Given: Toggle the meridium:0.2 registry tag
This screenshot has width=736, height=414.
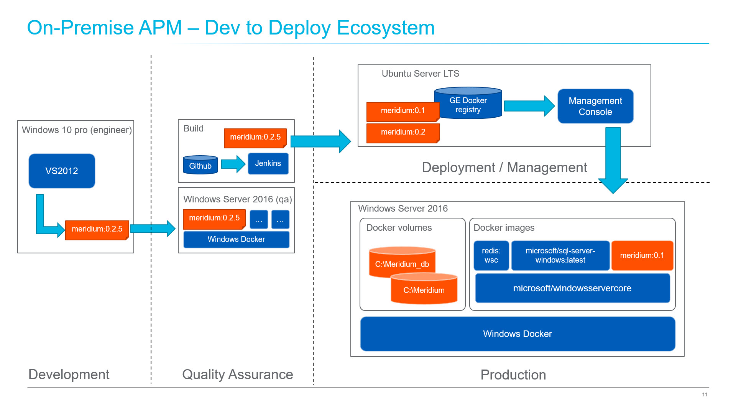Looking at the screenshot, I should point(402,132).
